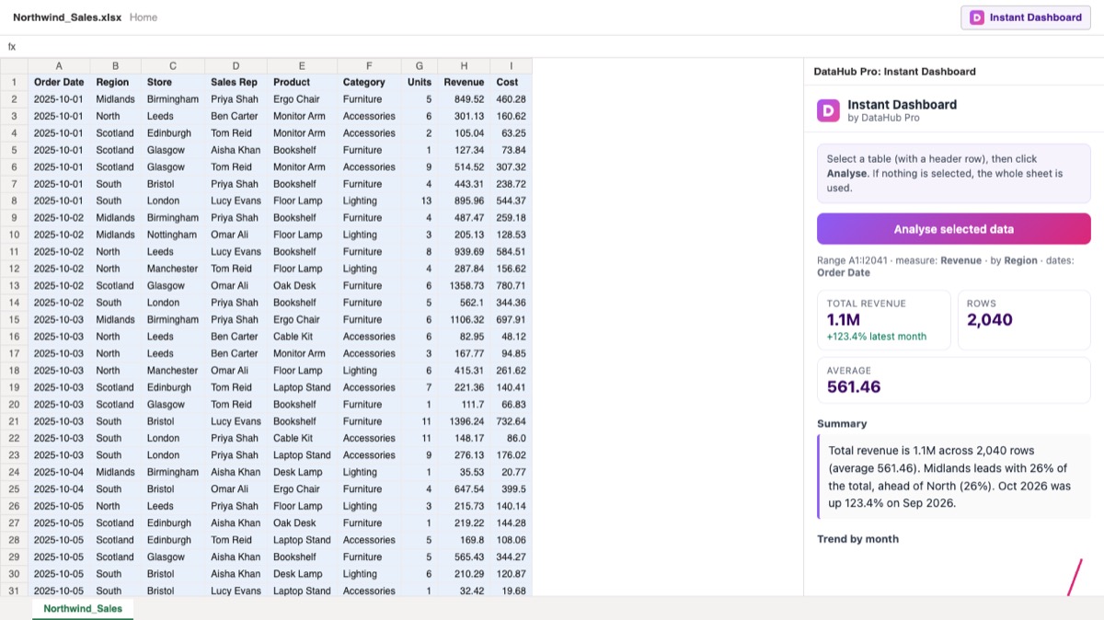Viewport: 1104px width, 620px height.
Task: Select row 15 header
Action: pos(14,319)
